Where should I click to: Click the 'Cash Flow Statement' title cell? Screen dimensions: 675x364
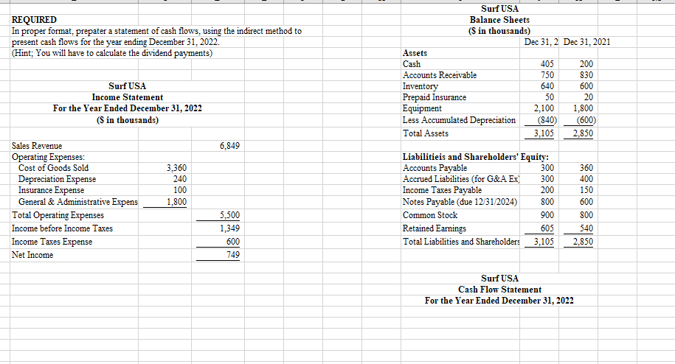(499, 290)
